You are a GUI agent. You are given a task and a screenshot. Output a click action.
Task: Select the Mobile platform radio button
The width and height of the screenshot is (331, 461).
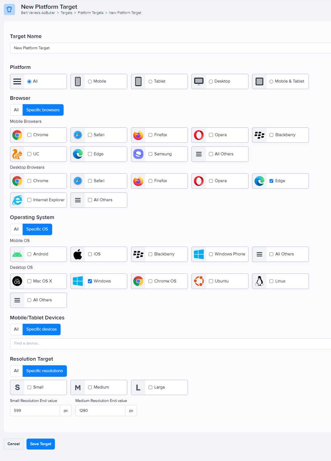(90, 82)
